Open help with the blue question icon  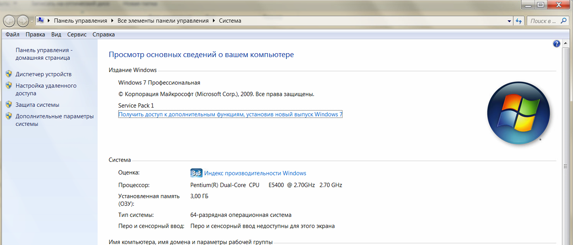click(x=556, y=44)
